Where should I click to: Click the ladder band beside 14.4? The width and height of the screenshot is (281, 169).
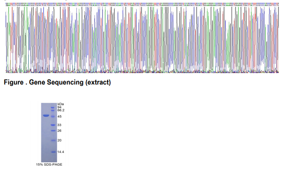[x=54, y=152]
